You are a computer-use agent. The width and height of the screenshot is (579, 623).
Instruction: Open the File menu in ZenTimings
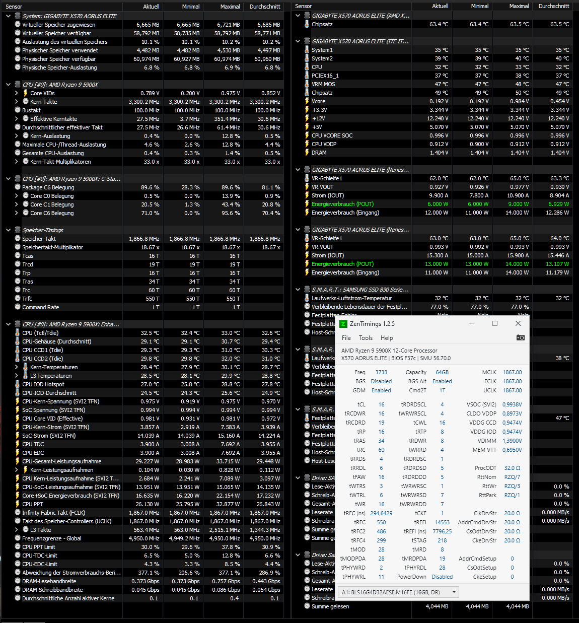[x=346, y=338]
